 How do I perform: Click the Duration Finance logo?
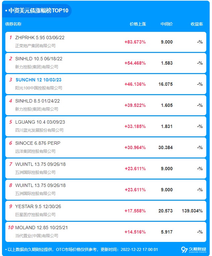[194, 250]
